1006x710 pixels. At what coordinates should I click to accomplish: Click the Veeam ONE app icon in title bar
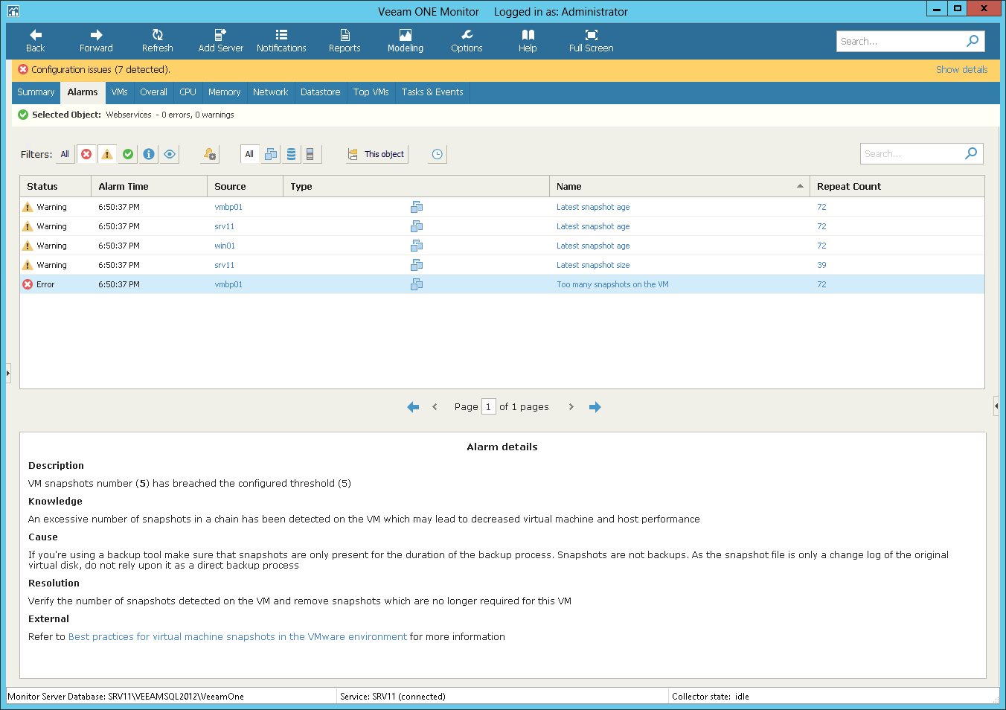tap(13, 11)
